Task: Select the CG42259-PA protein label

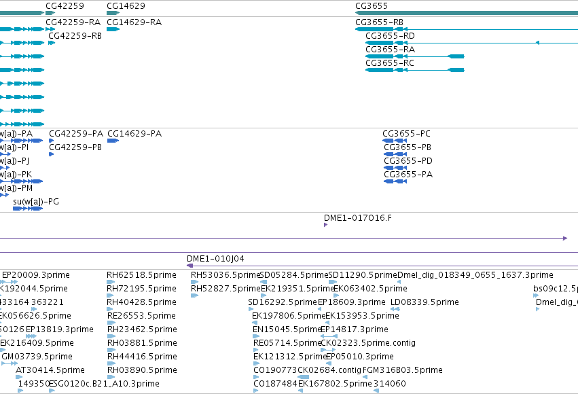Action: 76,133
